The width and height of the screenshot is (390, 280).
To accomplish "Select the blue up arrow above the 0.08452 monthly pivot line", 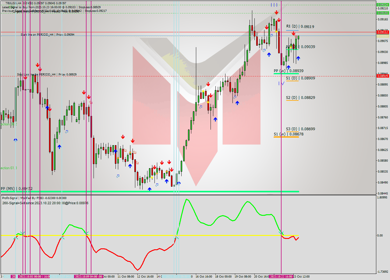I will click(x=149, y=189).
